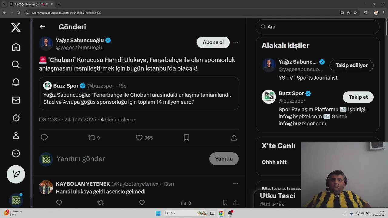Open the 4 Görüntüleme view count
Screen dimensions: 388x218
click(118, 120)
